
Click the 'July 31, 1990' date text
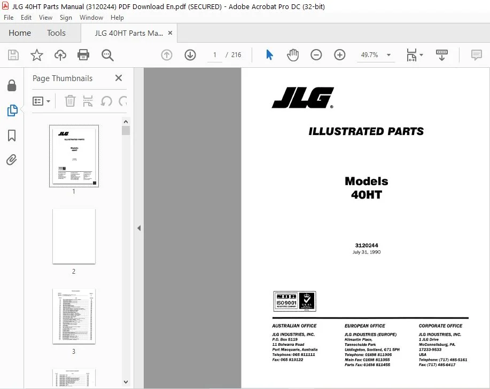(367, 252)
